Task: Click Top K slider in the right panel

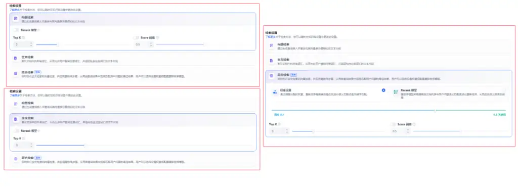Action: (x=338, y=131)
